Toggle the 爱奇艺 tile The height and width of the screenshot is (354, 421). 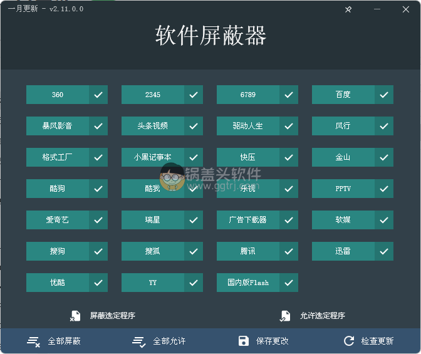[x=67, y=220]
